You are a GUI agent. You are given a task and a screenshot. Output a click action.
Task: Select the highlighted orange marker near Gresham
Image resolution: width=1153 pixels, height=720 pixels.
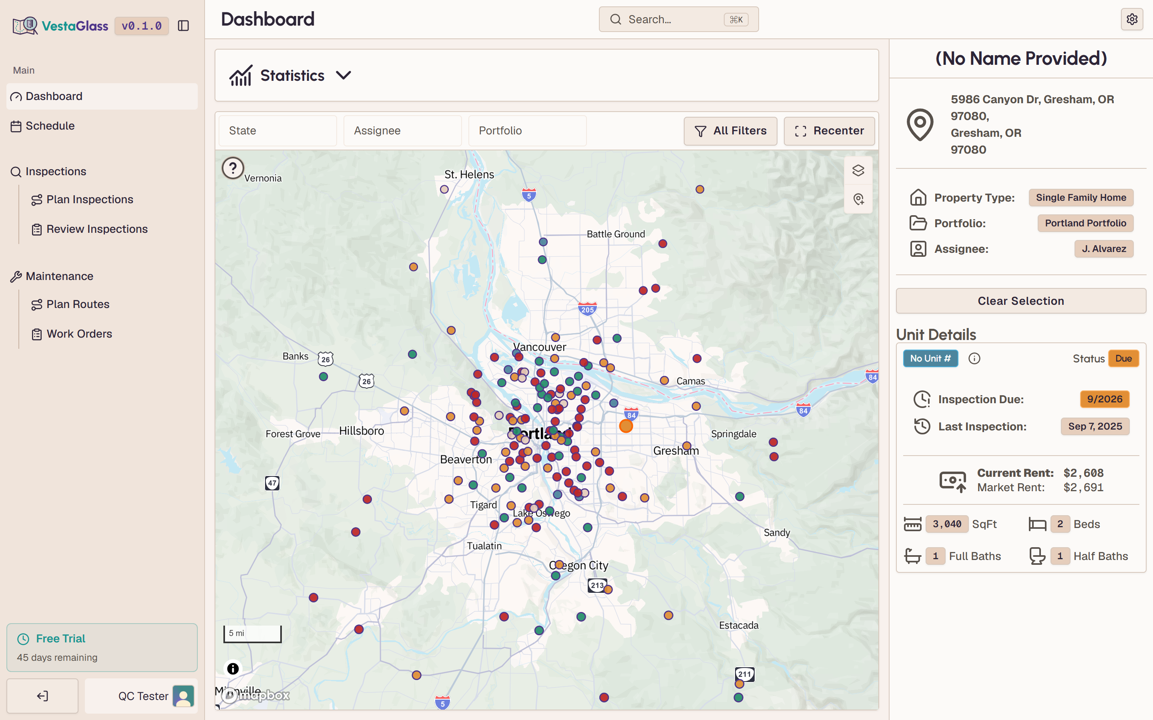[x=626, y=426]
